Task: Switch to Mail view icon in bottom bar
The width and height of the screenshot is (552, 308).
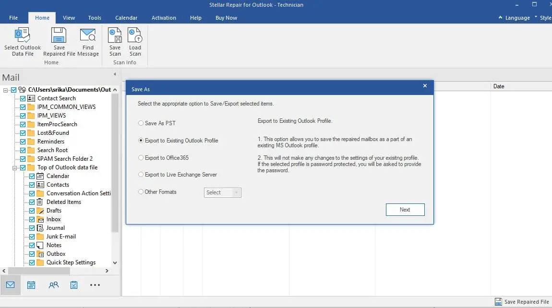Action: 10,285
